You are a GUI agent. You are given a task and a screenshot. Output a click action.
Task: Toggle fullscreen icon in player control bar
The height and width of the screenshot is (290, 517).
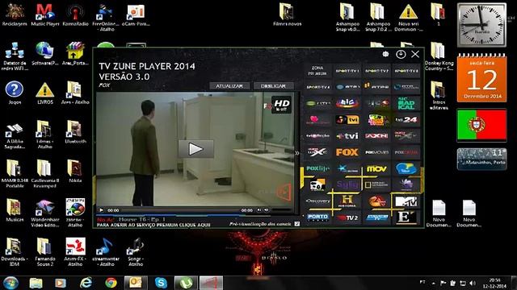pos(259,209)
